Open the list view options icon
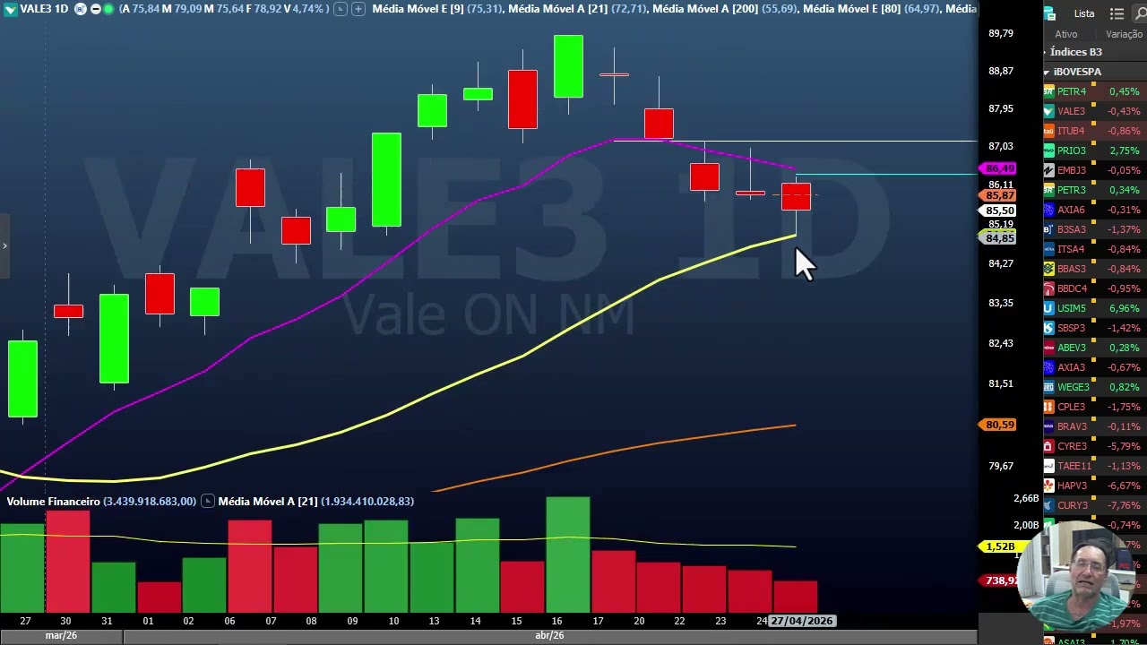This screenshot has height=645, width=1147. [x=1117, y=13]
